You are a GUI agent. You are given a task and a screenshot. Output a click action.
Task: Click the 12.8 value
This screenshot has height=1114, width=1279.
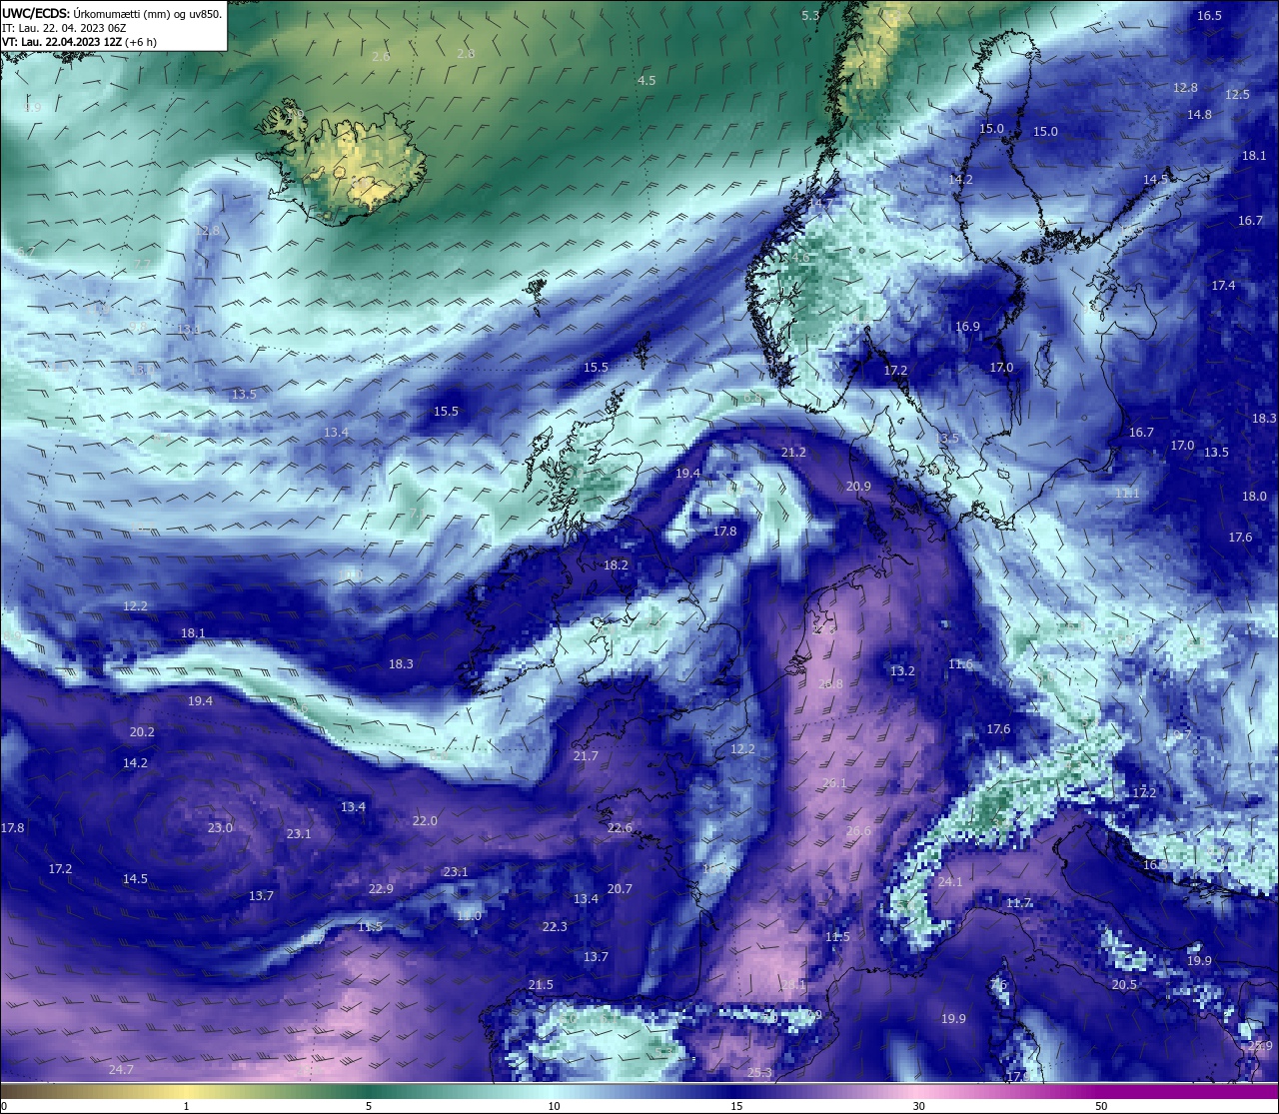click(x=1185, y=88)
